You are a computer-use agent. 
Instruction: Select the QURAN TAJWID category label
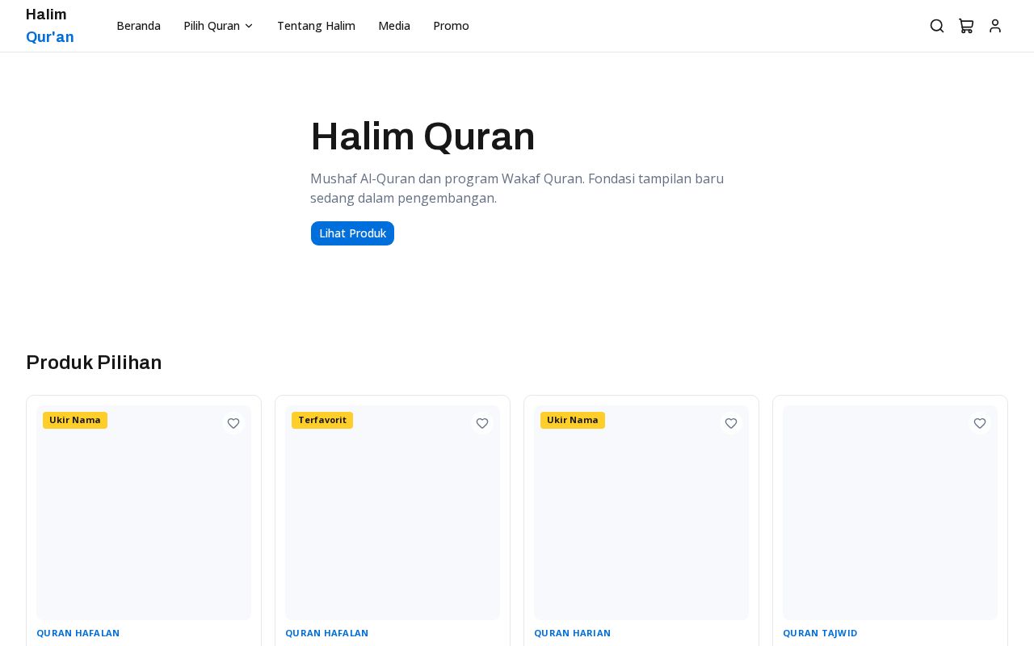pos(820,633)
